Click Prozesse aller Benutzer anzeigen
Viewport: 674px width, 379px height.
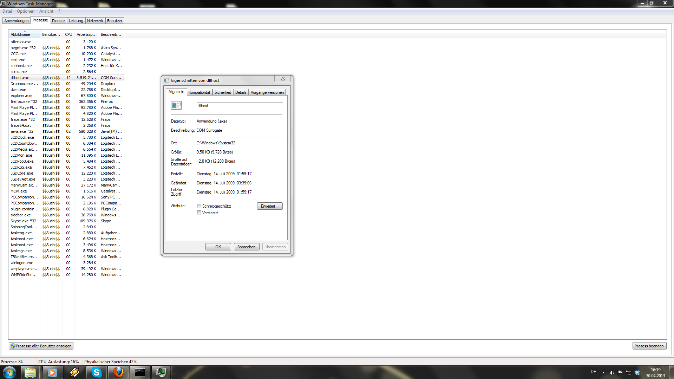tap(41, 346)
